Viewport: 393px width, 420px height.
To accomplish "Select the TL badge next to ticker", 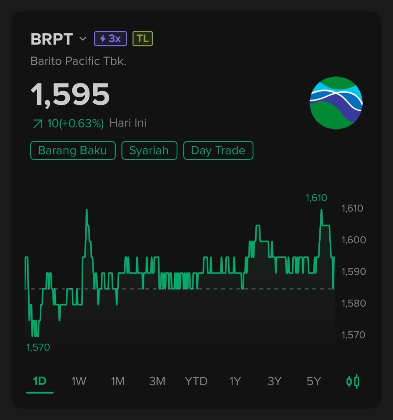I will 142,38.
